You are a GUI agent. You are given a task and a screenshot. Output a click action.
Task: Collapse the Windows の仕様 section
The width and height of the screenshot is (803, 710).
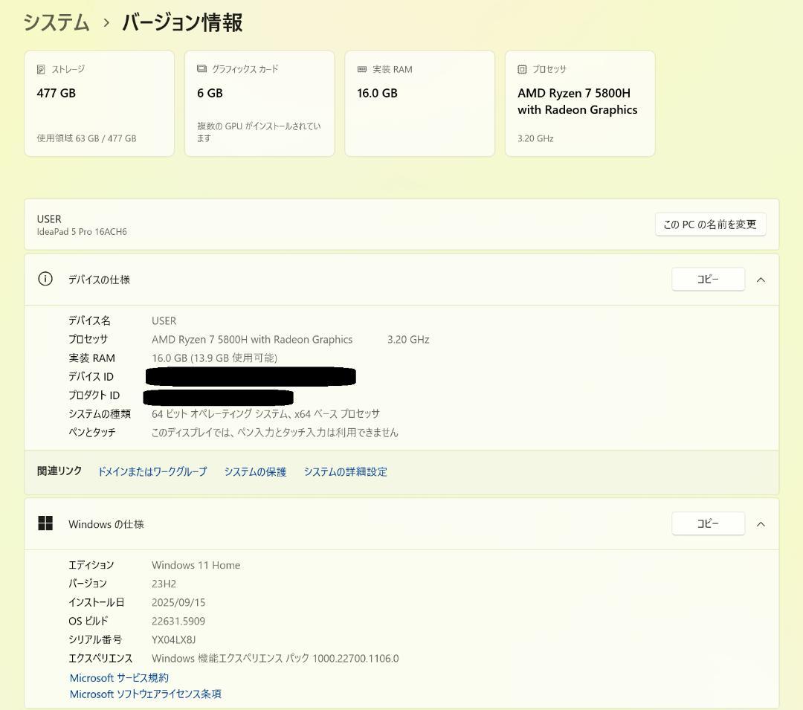coord(761,523)
